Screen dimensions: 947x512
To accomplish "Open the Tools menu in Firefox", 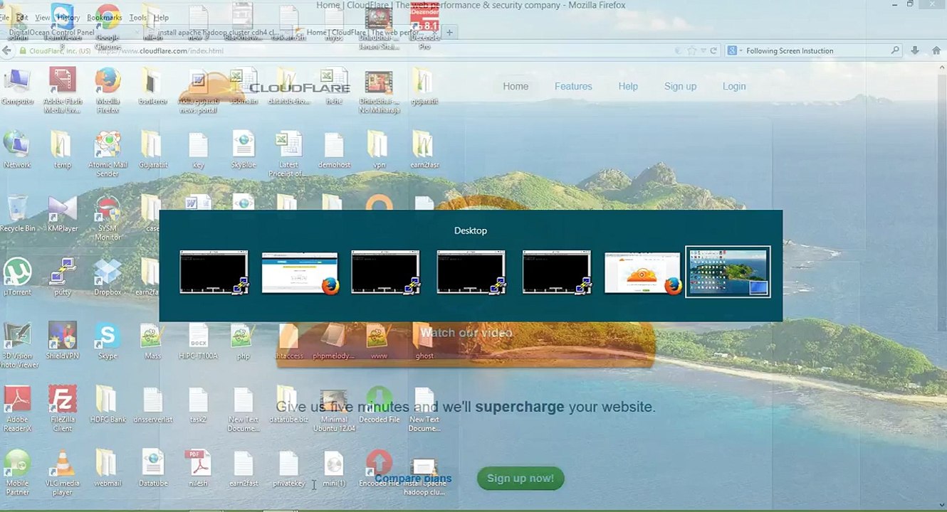I will coord(137,17).
